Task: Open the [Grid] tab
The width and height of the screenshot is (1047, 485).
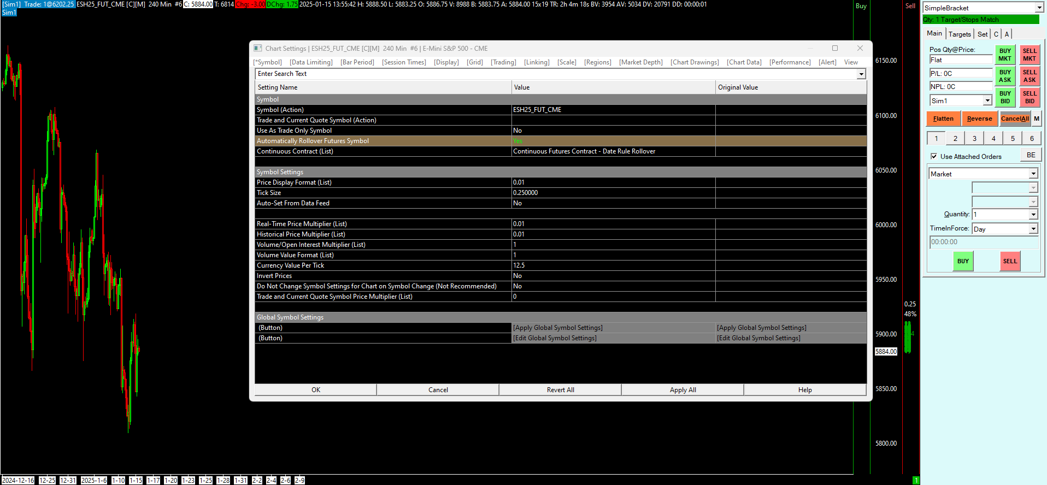Action: 475,62
